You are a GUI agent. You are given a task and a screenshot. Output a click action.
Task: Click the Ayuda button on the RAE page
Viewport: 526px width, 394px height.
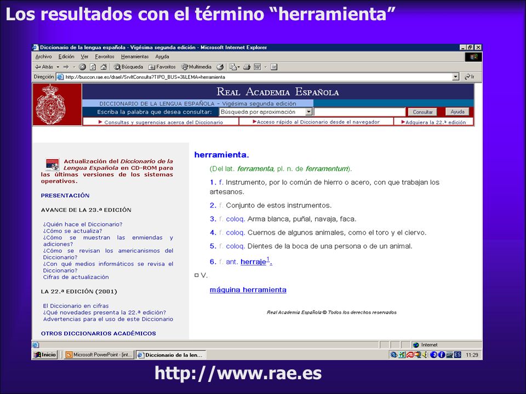(x=458, y=112)
